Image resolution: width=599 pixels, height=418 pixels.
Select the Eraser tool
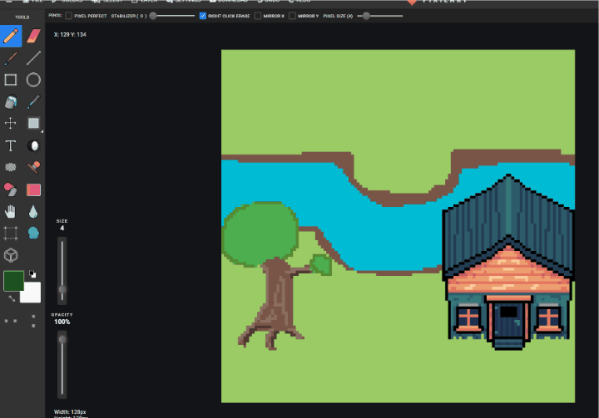tap(33, 36)
